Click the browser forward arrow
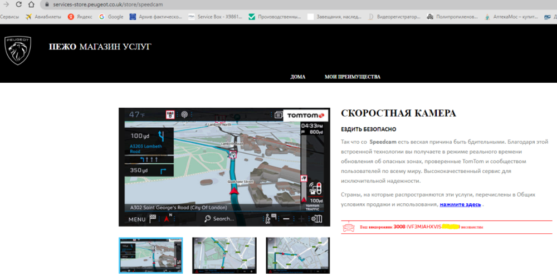Image resolution: width=557 pixels, height=276 pixels. pos(6,4)
